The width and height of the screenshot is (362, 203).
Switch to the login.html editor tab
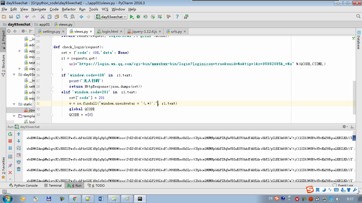(110, 31)
